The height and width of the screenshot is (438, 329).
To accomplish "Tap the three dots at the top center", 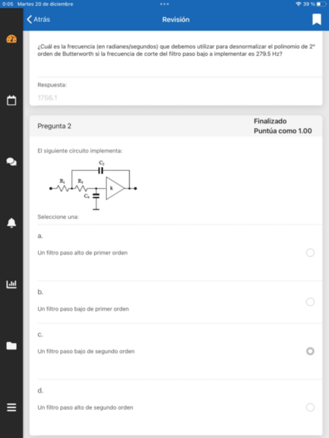I will [165, 4].
